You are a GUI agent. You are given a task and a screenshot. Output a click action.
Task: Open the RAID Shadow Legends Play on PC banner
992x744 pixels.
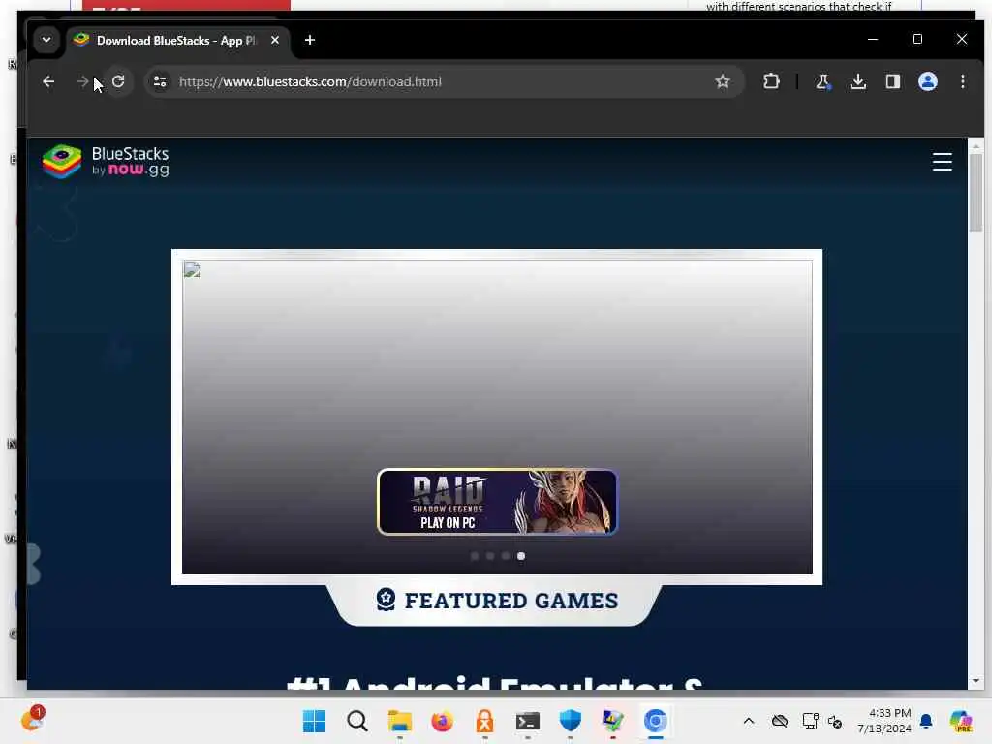(497, 502)
